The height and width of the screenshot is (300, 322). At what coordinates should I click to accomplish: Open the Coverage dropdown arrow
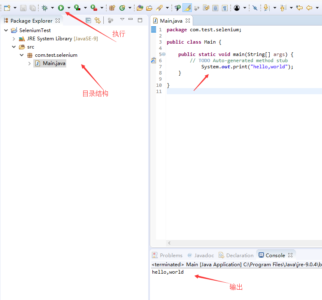tap(85, 8)
